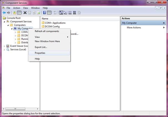
Task: Click Export List... in the context menu
Action: [x=41, y=47]
